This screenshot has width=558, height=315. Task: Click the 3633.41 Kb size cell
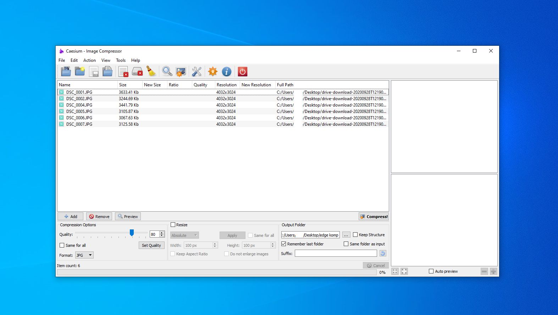pos(129,92)
